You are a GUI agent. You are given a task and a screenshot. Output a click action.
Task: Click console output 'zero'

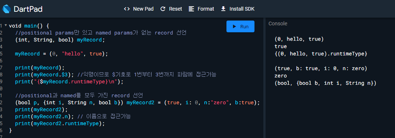[x=281, y=76]
